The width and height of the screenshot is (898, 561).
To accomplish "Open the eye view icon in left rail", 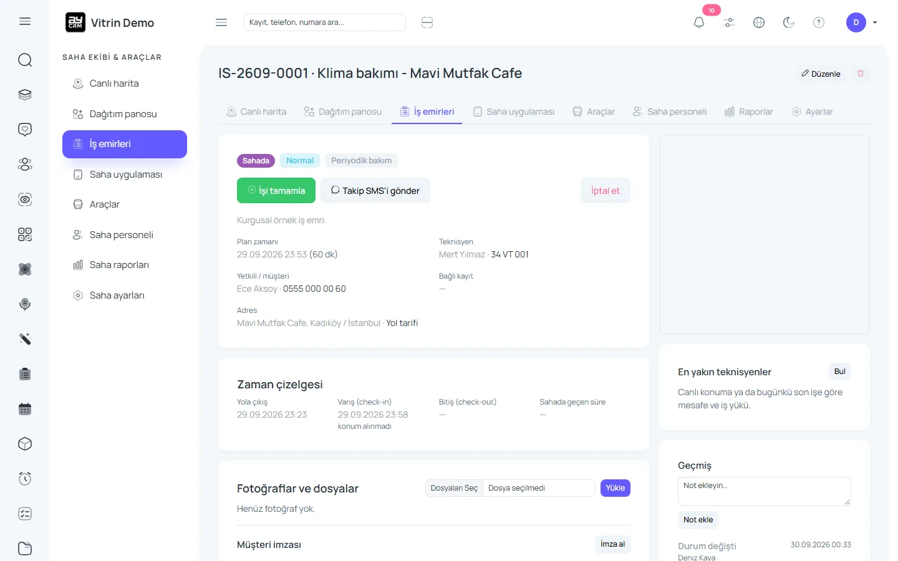I will 25,199.
